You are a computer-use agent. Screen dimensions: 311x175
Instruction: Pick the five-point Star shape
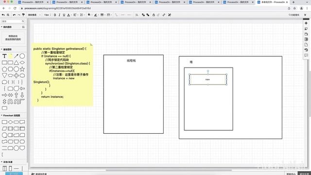coord(22,69)
